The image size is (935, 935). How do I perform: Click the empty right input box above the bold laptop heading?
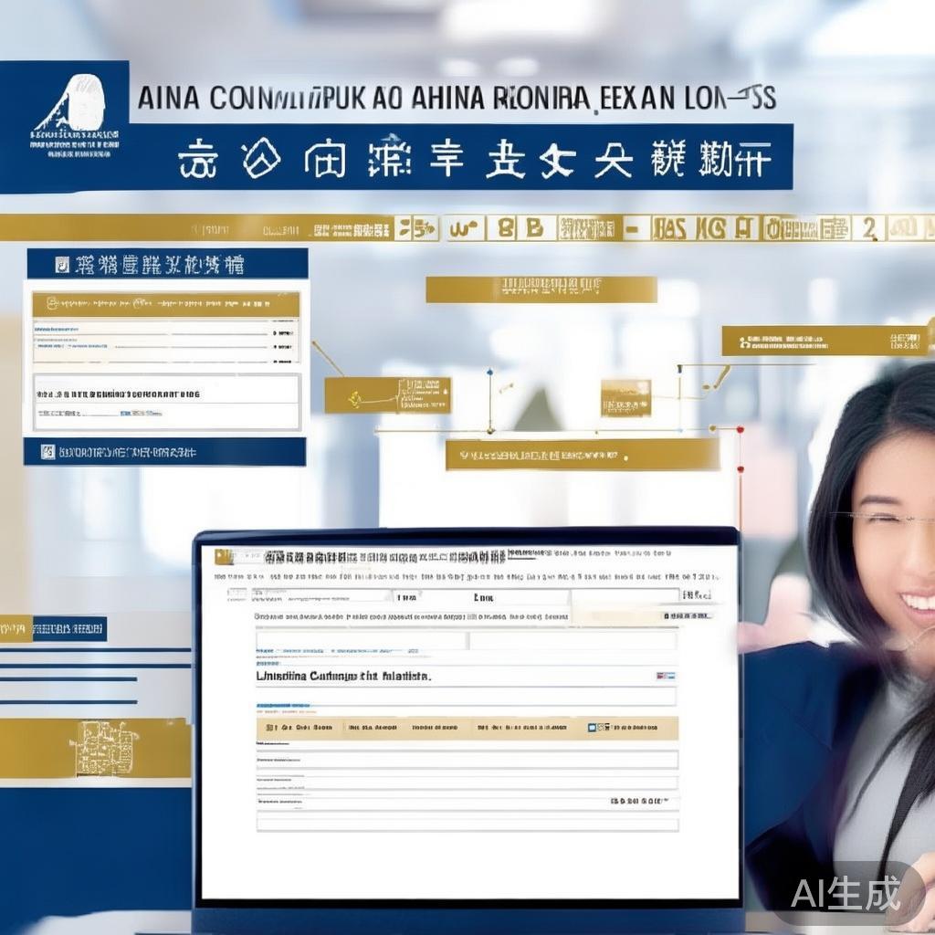click(573, 640)
